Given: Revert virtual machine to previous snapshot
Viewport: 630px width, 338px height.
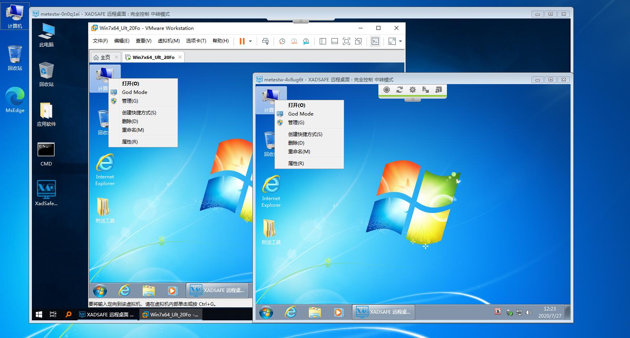Looking at the screenshot, I should coord(294,41).
